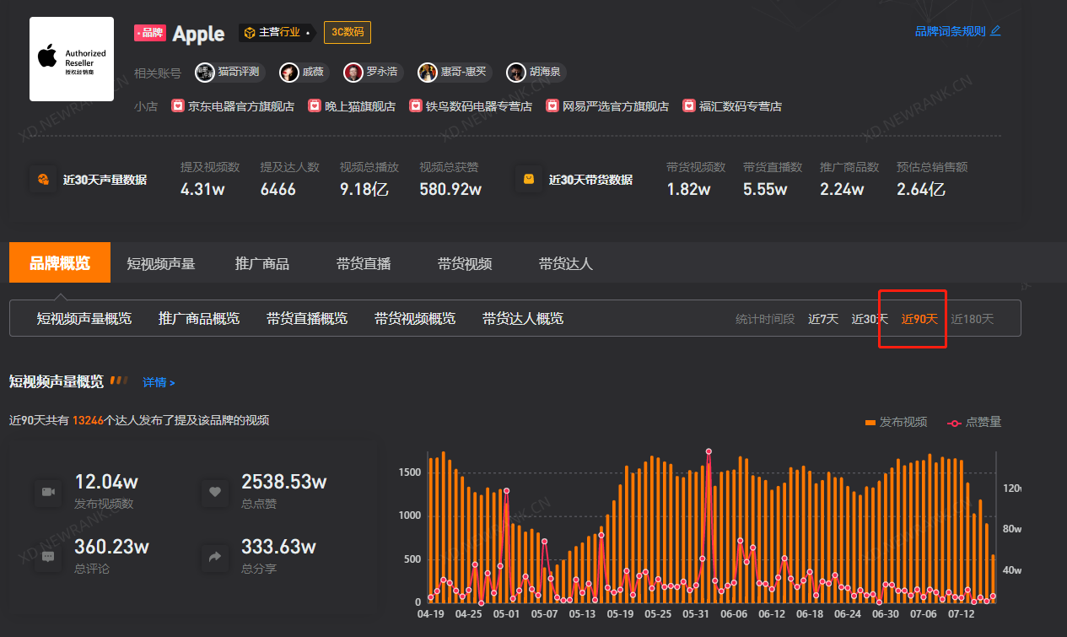Screen dimensions: 1067x637
Task: Select 近7天 time range
Action: [823, 319]
